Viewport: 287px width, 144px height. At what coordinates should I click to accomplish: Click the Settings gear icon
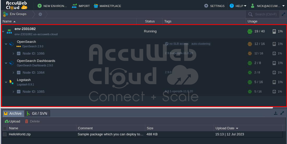click(x=206, y=6)
